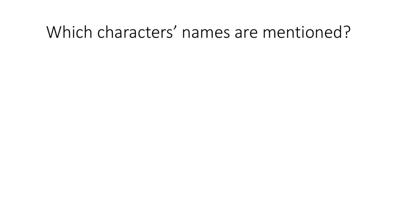Click the 'm' starting 'mentioned'
This screenshot has width=397, height=222.
click(269, 34)
